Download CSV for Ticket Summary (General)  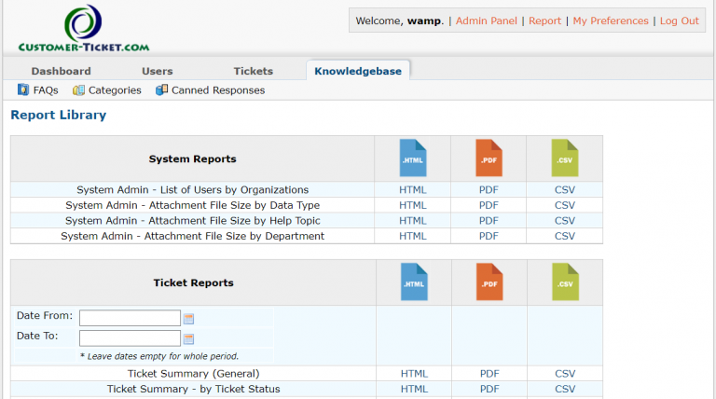pyautogui.click(x=565, y=374)
